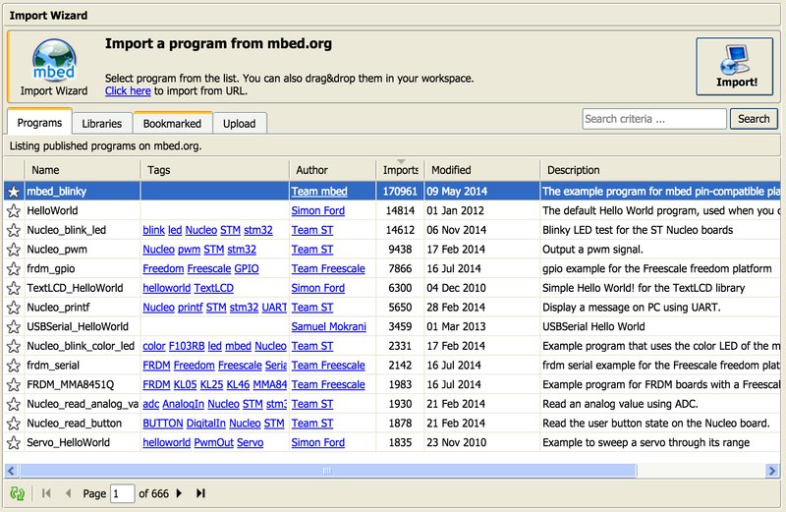Select the Servo_HelloWorld program name
Viewport: 786px width, 512px height.
click(68, 443)
